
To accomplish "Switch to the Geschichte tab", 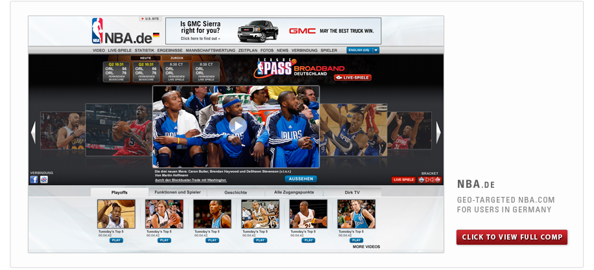I will pos(235,192).
